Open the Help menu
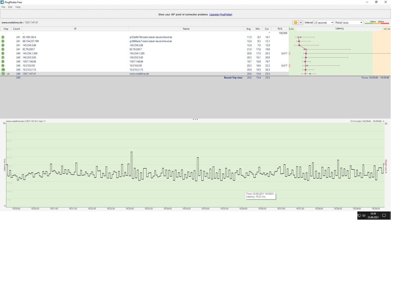 (18, 7)
